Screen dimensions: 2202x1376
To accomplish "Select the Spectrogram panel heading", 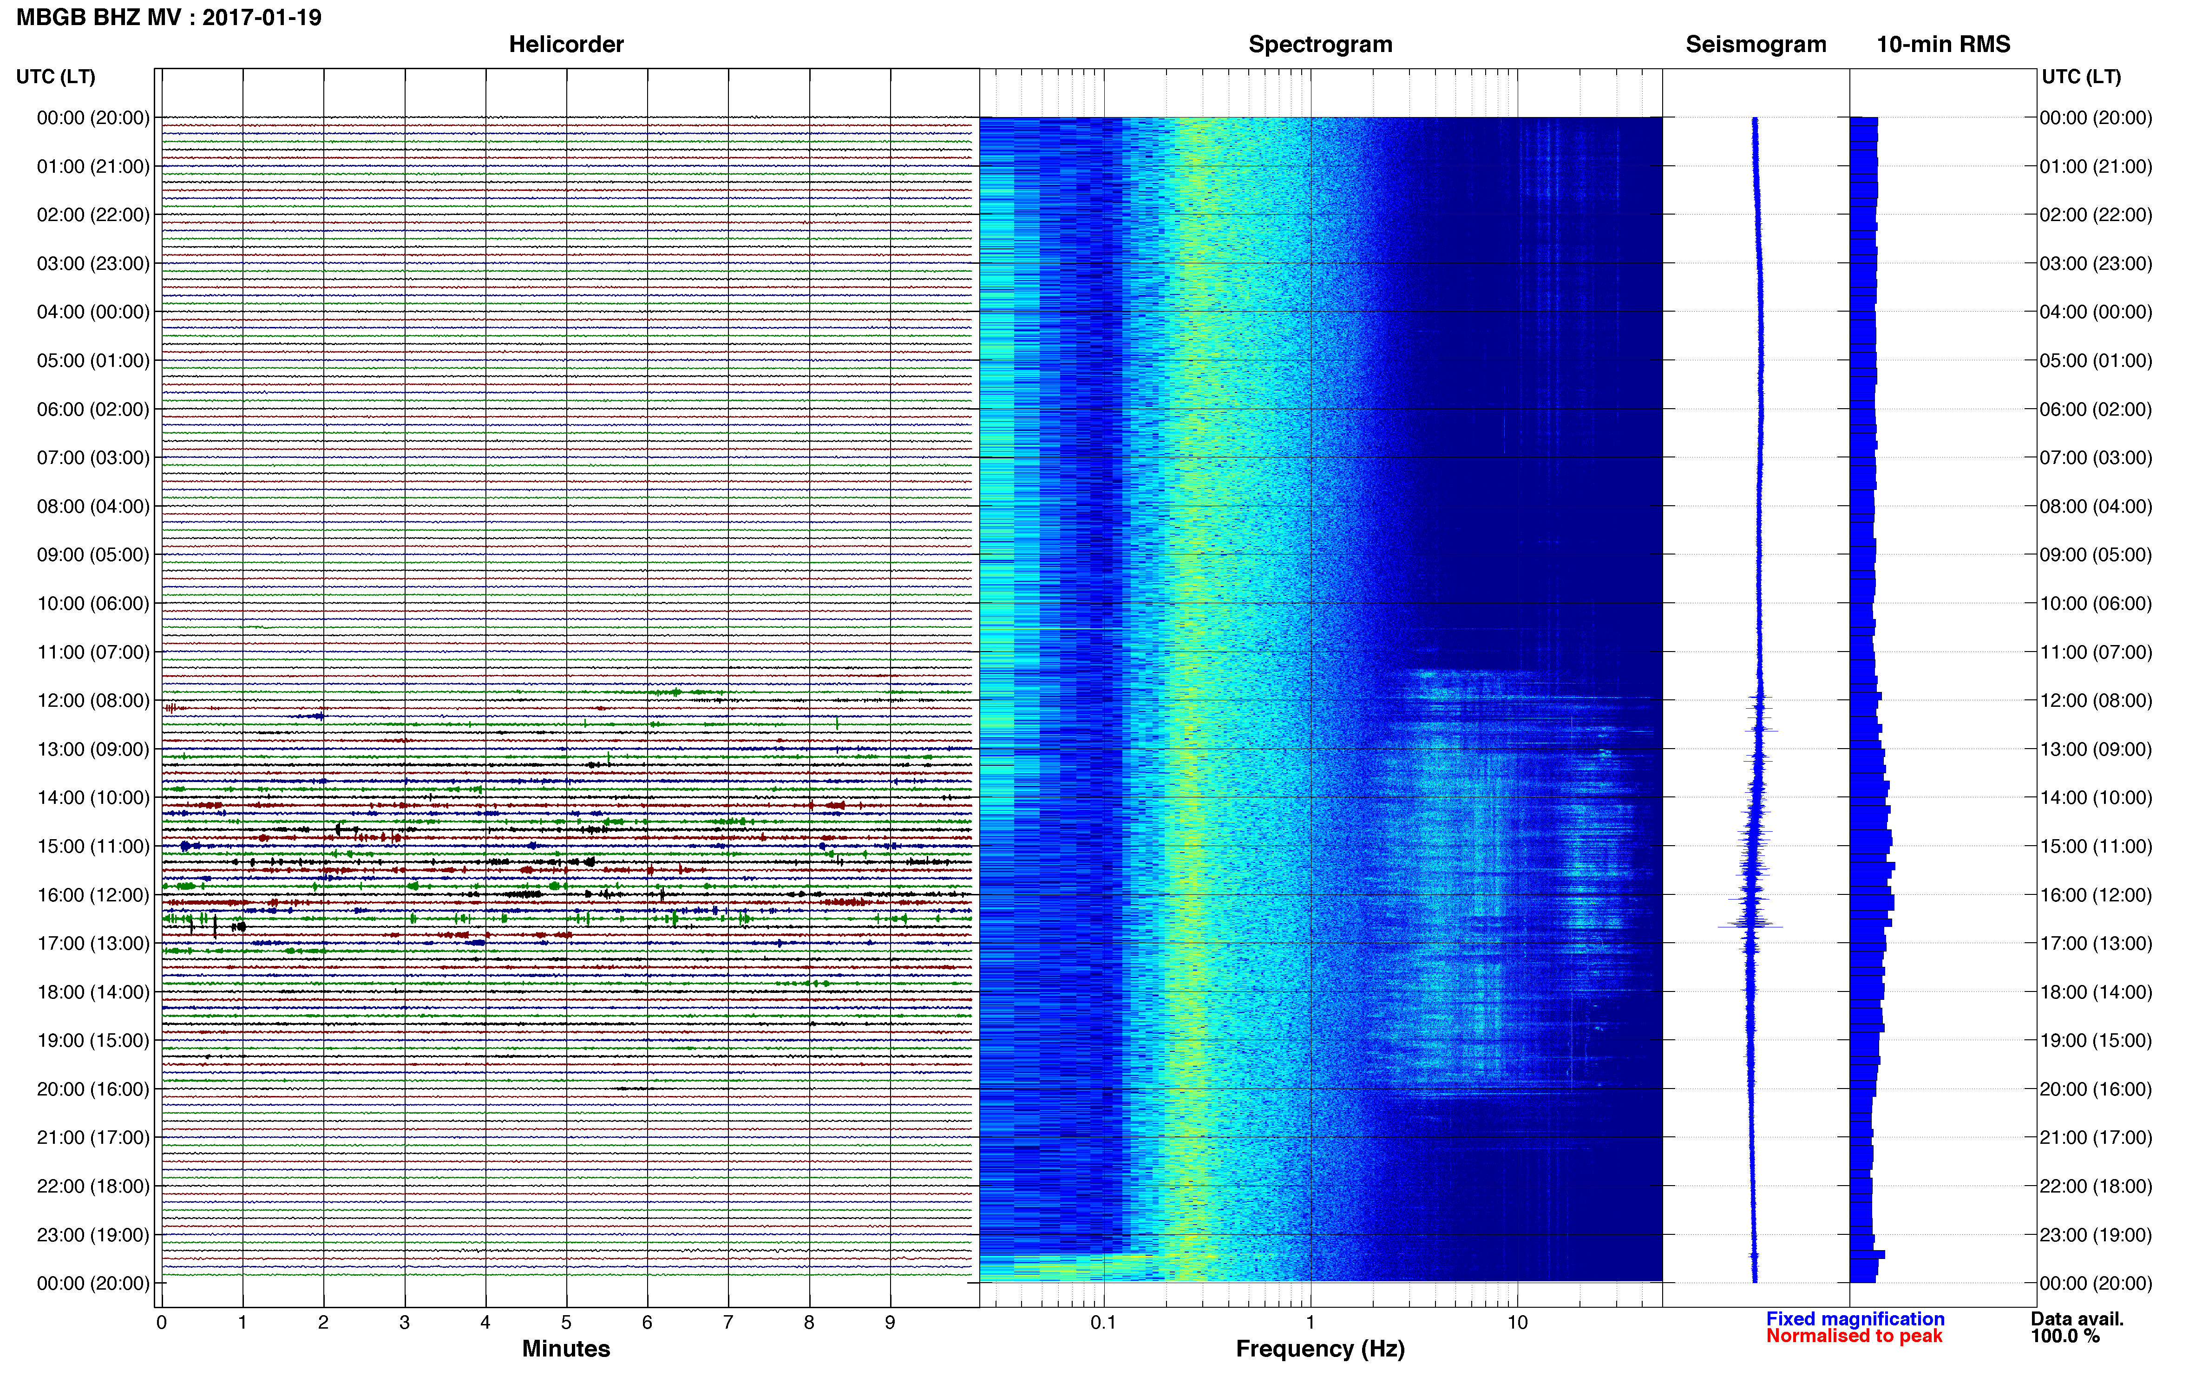I will coord(1320,45).
